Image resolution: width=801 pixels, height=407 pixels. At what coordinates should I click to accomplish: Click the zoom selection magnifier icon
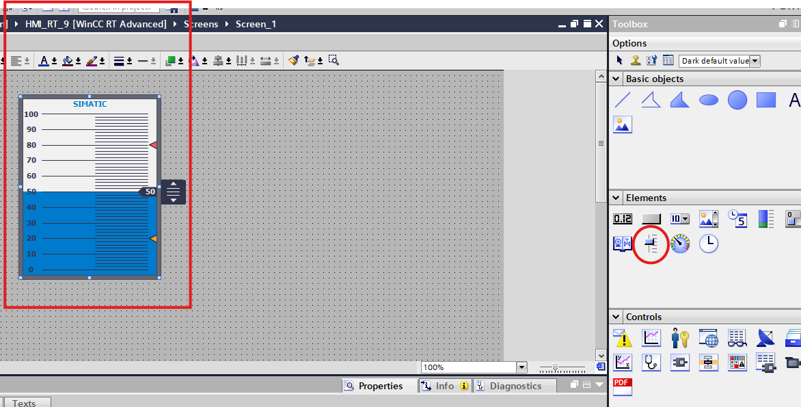tap(334, 60)
